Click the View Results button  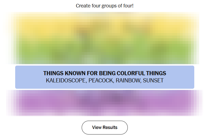tap(105, 127)
